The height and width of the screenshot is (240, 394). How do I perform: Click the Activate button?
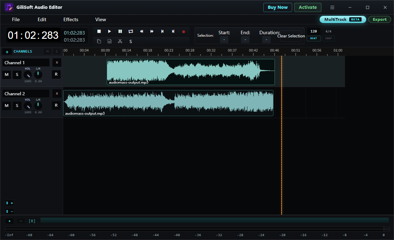tap(308, 7)
